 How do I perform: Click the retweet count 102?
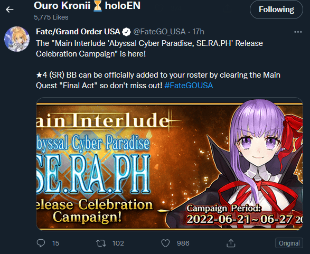click(x=118, y=243)
